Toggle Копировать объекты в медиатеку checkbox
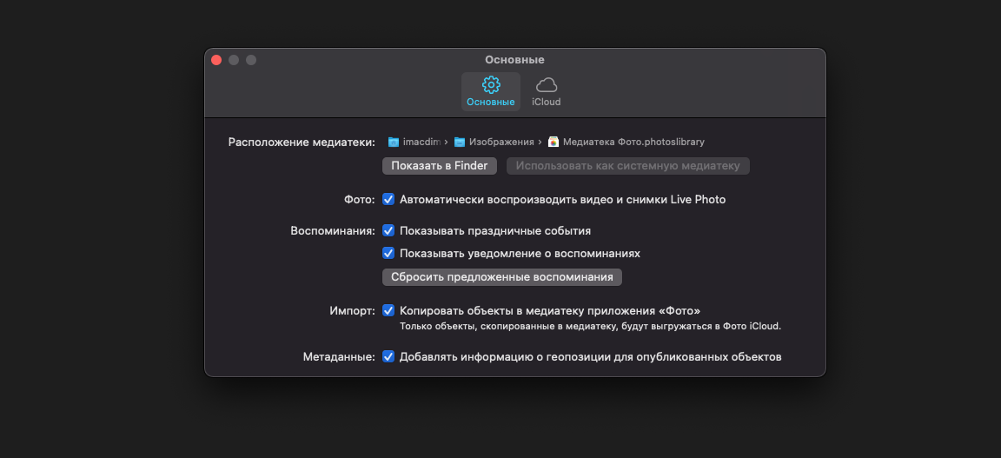1001x458 pixels. point(388,310)
